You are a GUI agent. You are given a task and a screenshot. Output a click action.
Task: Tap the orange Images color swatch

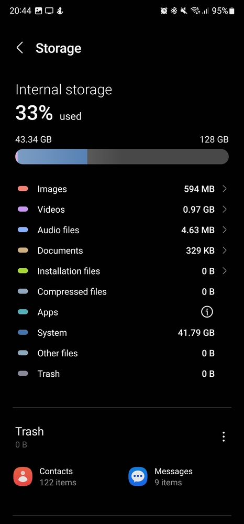(x=23, y=189)
